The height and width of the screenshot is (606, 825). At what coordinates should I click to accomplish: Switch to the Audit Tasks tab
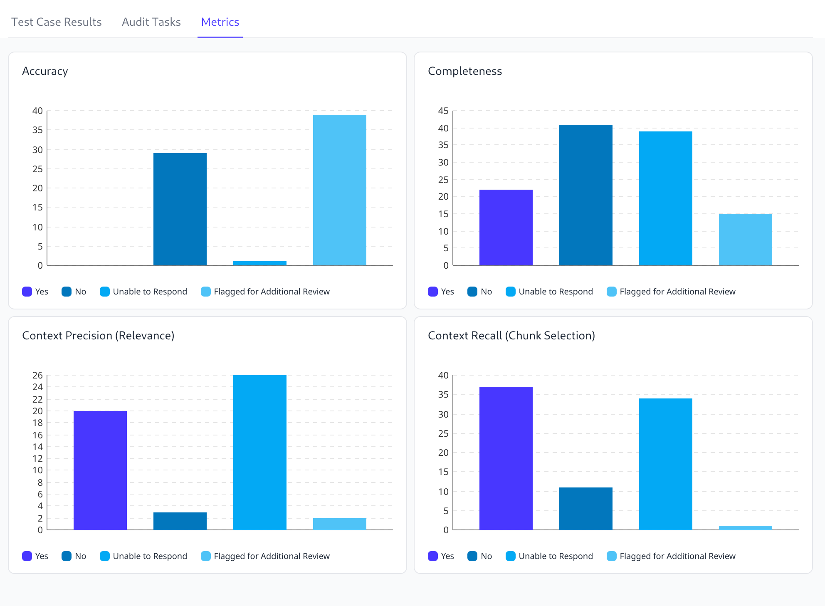click(151, 22)
